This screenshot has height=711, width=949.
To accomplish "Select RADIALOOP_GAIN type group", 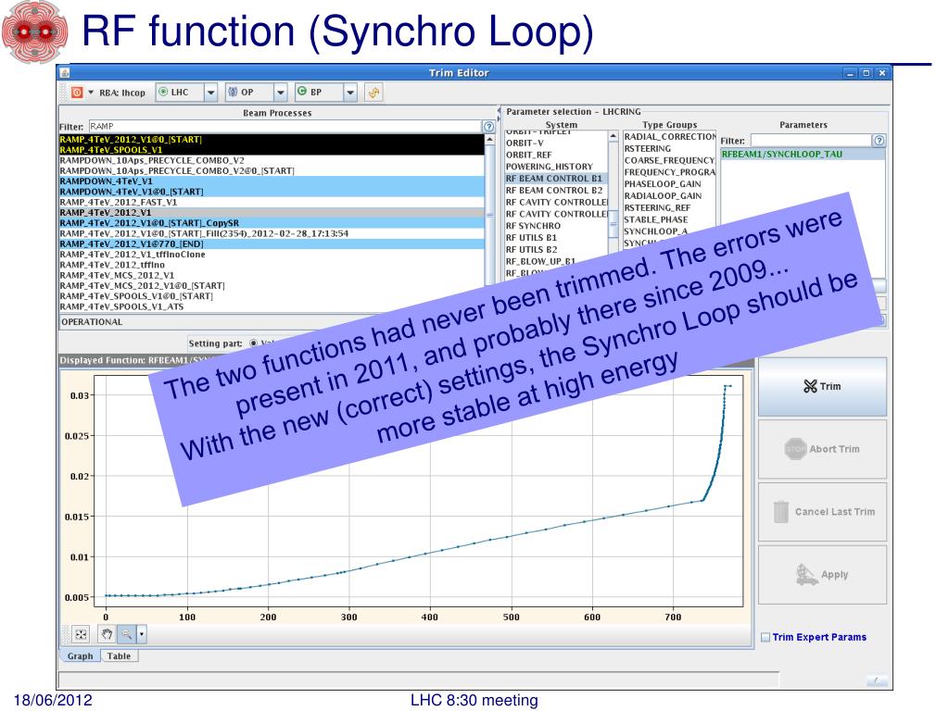I will click(x=669, y=196).
